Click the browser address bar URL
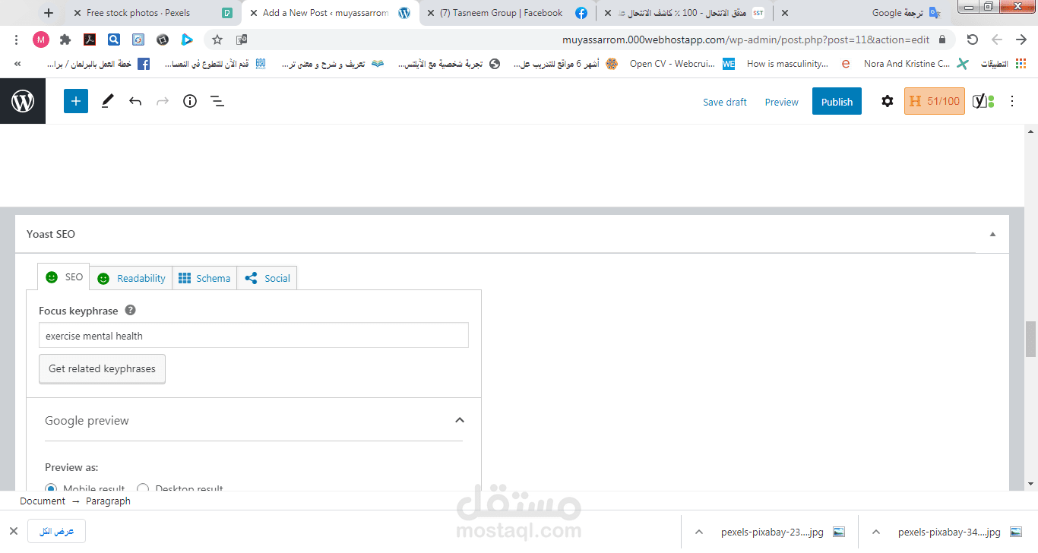1038x553 pixels. coord(745,39)
